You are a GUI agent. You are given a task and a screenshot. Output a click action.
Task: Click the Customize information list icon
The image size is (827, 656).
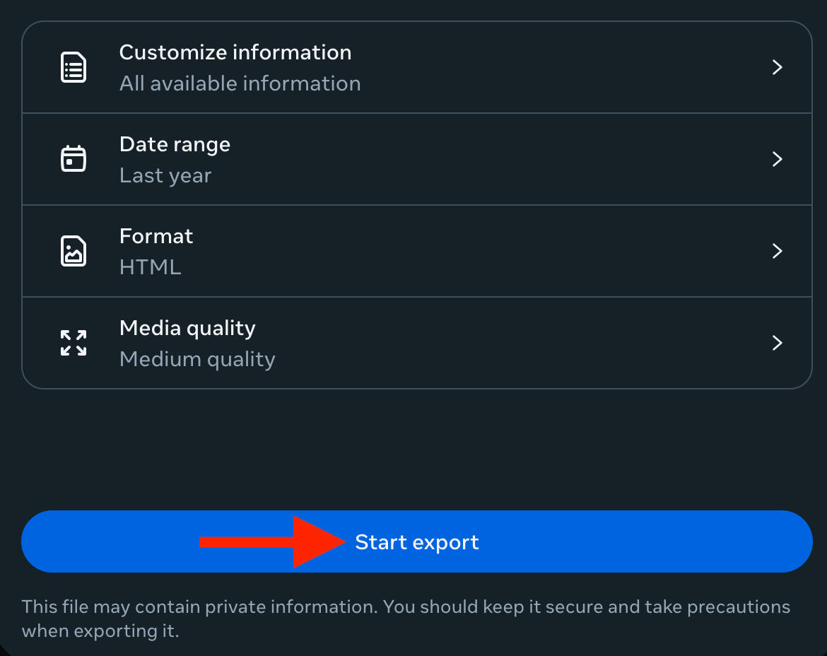click(x=74, y=68)
